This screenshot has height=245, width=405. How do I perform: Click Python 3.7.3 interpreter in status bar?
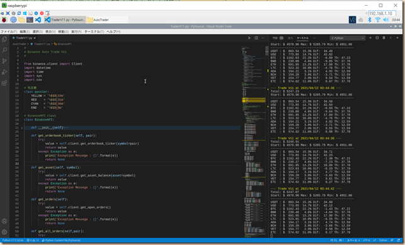[13, 241]
